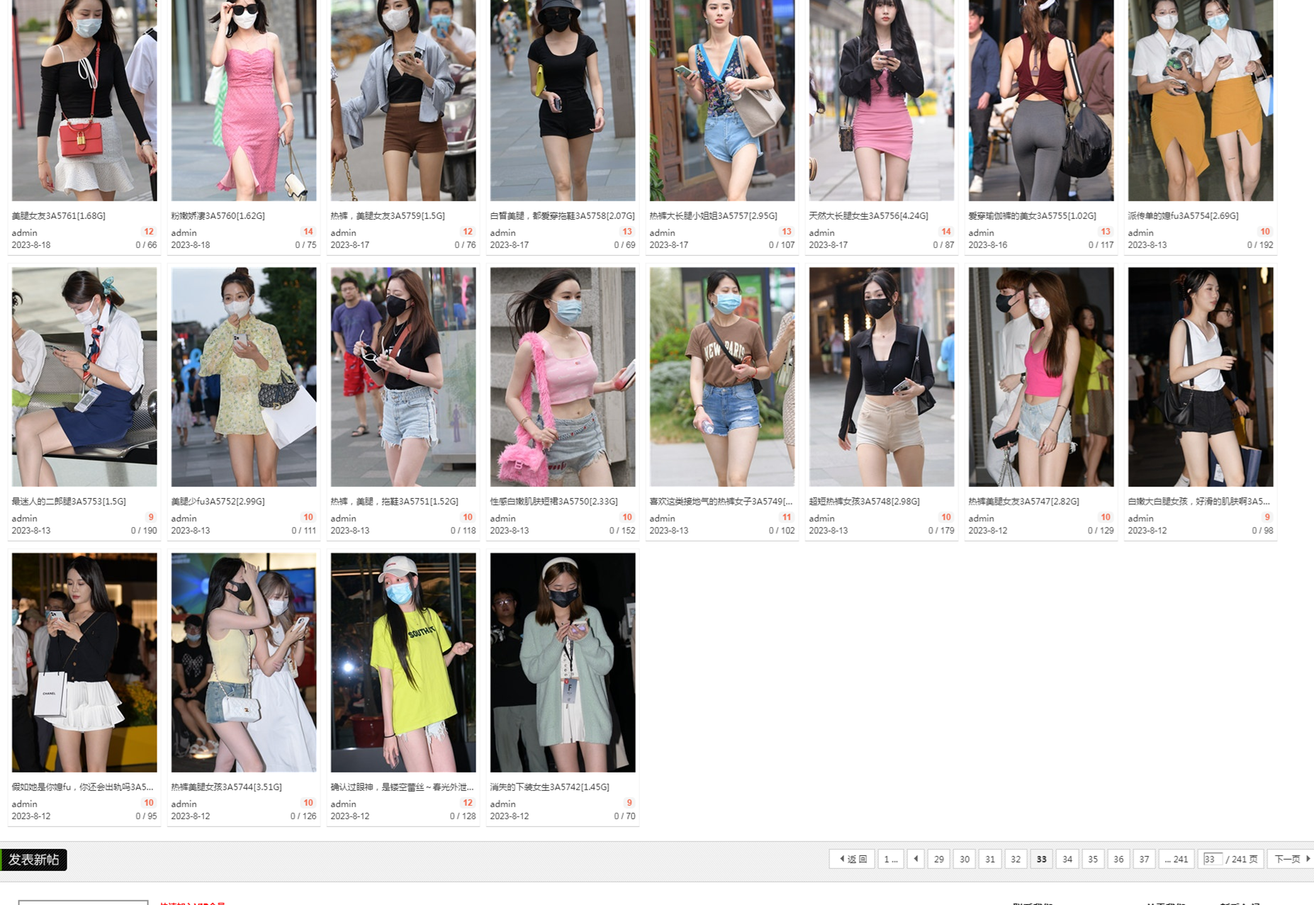Click thumbnail of post 3A5761 red bag
Viewport: 1314px width, 905px height.
84,100
